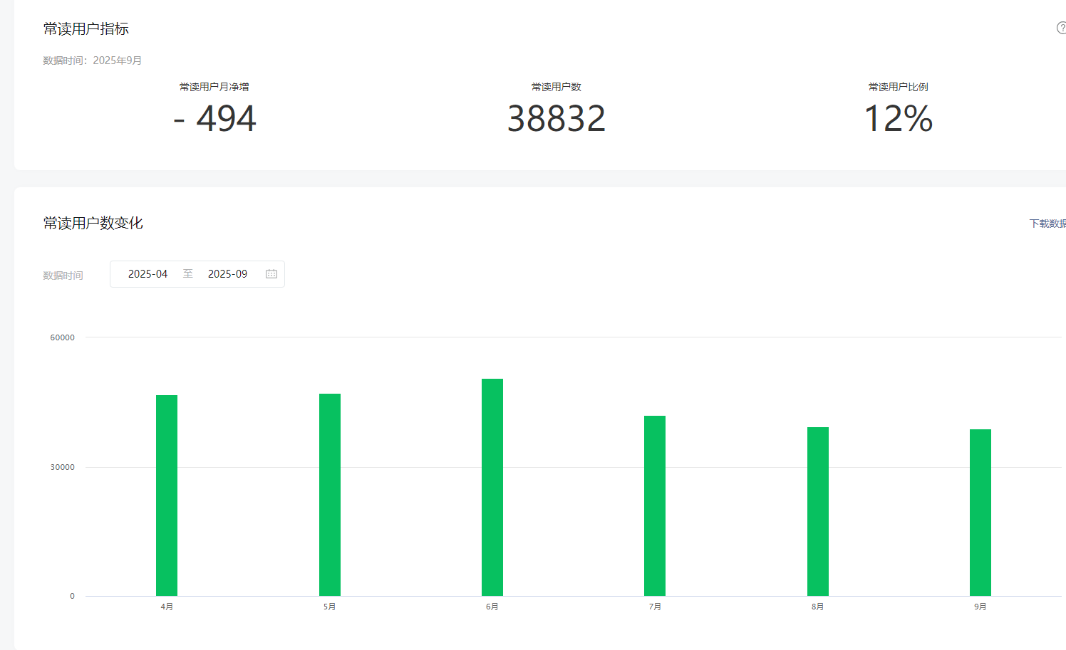
Task: Click the 4月 green bar
Action: (x=167, y=496)
